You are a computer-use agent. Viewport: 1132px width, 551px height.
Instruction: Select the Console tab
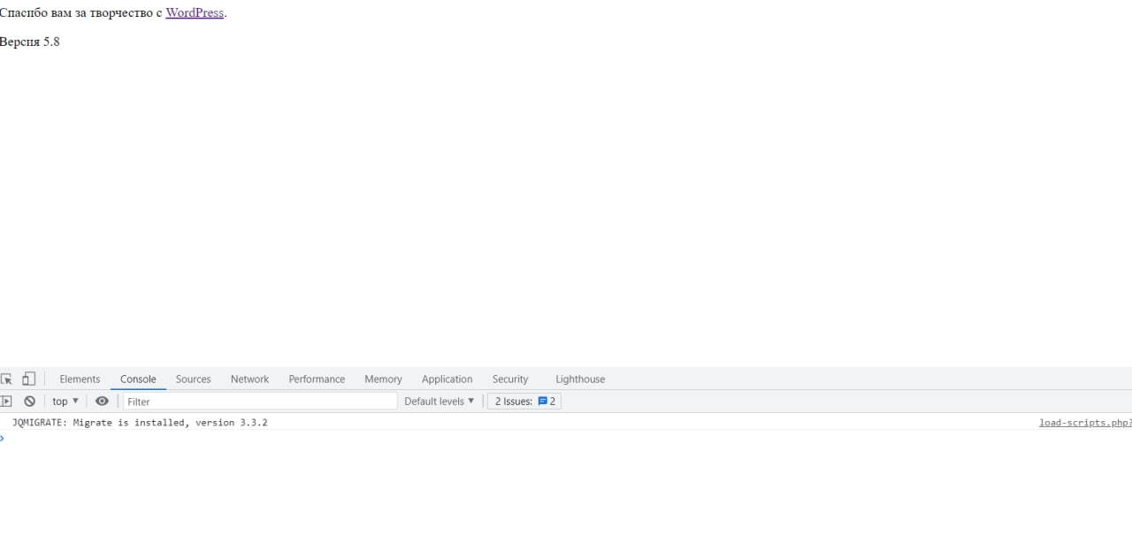(x=138, y=379)
